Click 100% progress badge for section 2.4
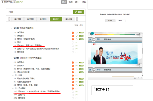This screenshot has height=101, width=153. click(x=81, y=72)
